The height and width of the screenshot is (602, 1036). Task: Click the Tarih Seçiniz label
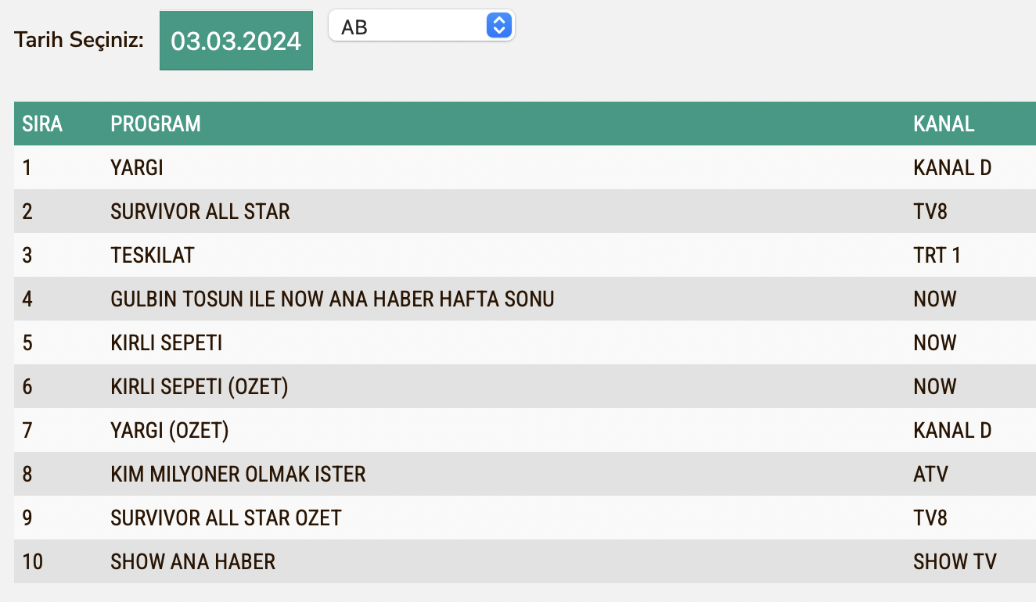tap(79, 40)
